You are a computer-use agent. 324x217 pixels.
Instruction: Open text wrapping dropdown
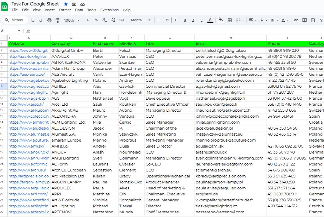point(274,20)
